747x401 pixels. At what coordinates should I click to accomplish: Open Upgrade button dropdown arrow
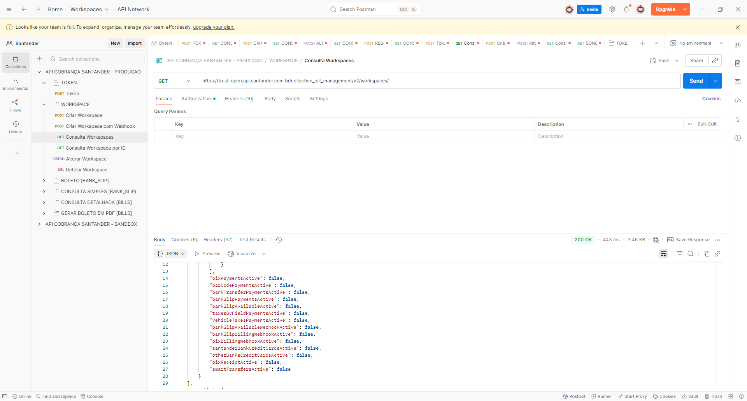click(x=685, y=9)
